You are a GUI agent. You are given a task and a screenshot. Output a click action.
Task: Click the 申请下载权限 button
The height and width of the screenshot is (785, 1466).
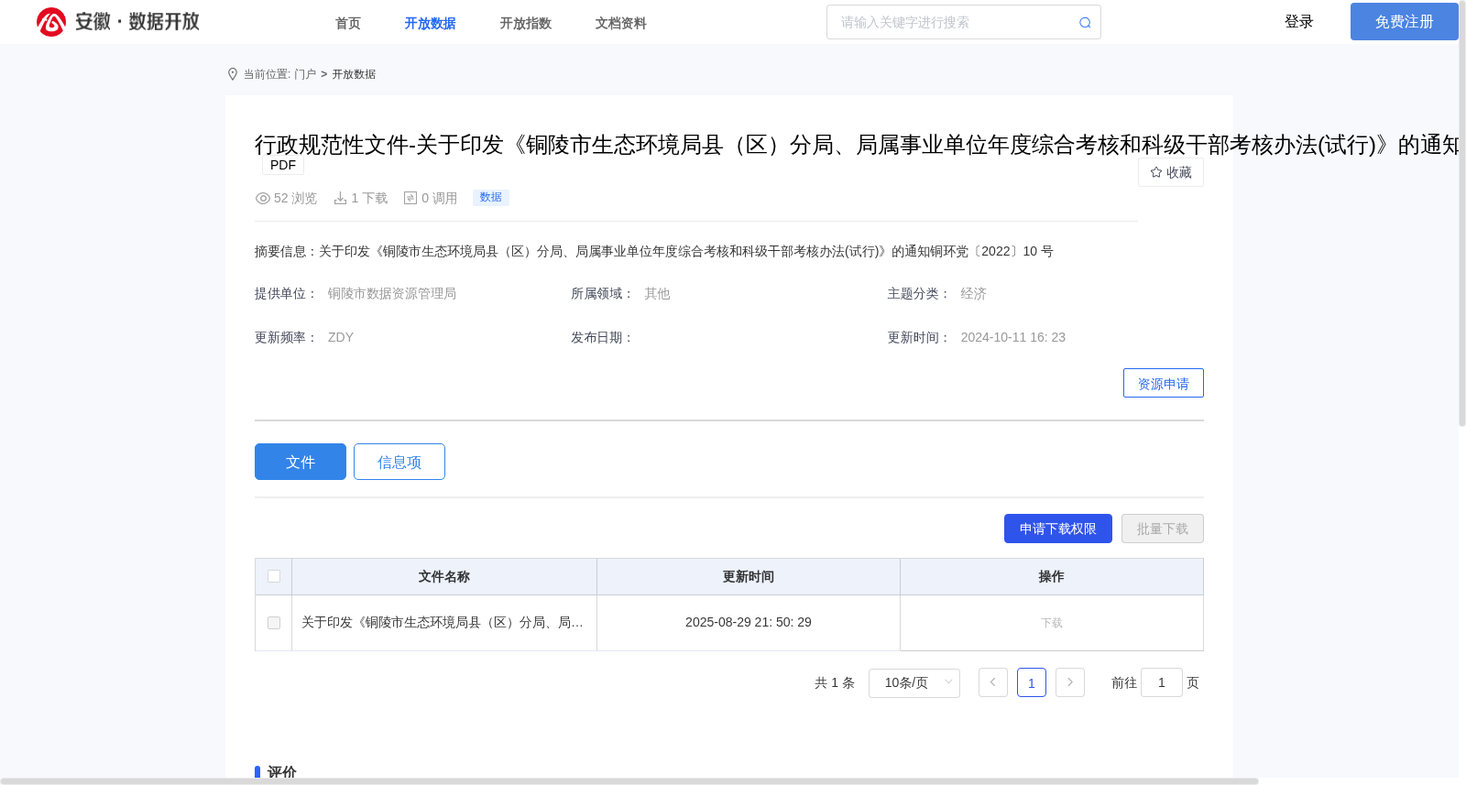1058,529
